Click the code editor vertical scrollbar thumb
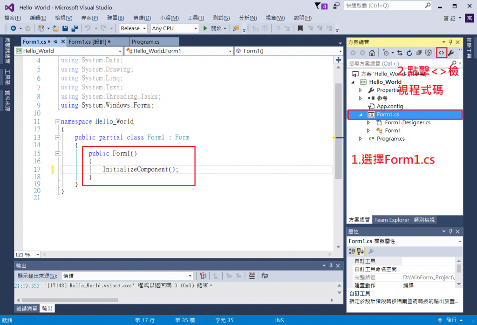Viewport: 477px width, 325px height. [x=338, y=131]
